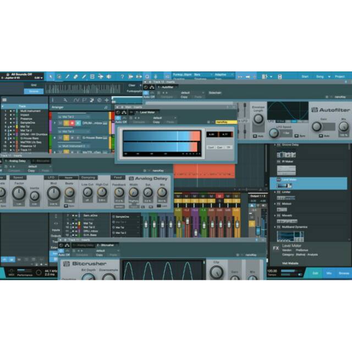Select the Listen speaker tool
Image resolution: width=352 pixels, height=352 pixels.
click(109, 76)
